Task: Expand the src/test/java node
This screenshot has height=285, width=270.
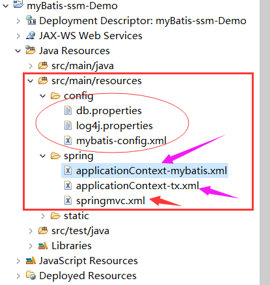Action: click(31, 231)
